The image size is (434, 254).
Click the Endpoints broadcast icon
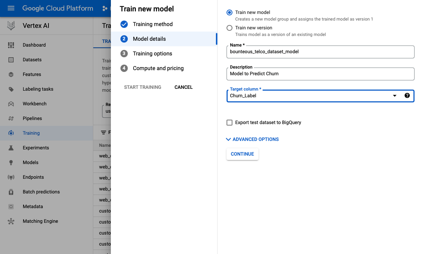click(x=11, y=177)
